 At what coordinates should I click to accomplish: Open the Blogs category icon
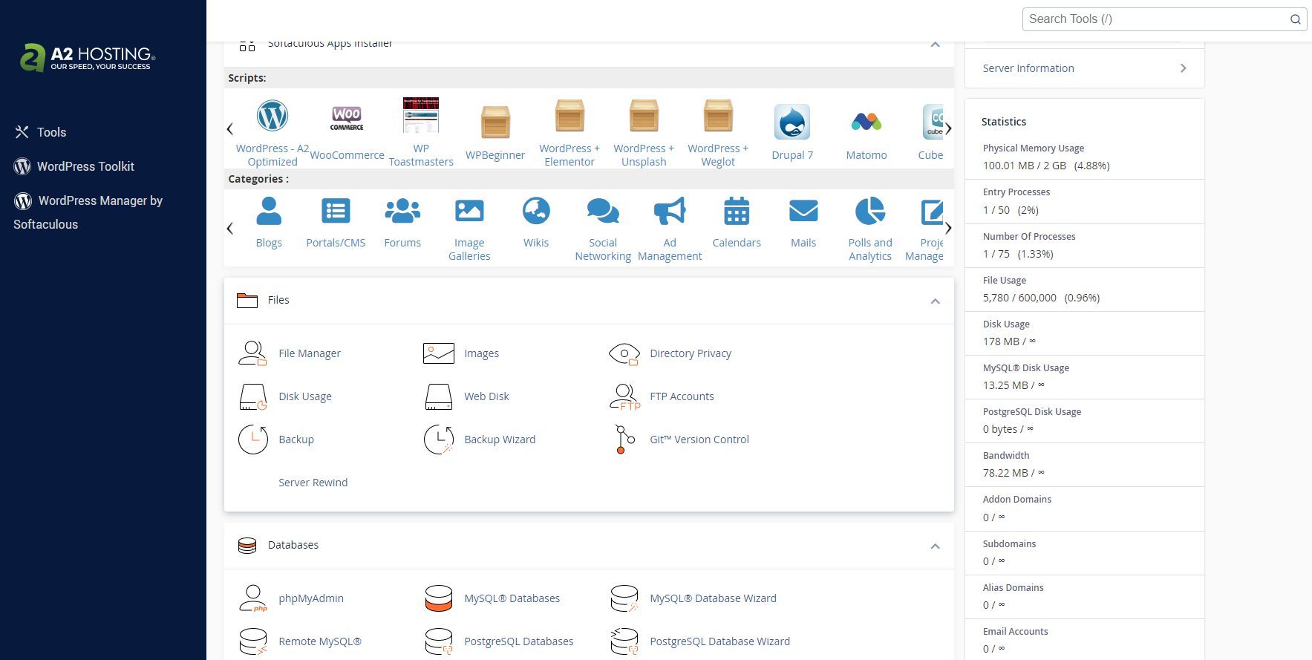click(x=269, y=211)
